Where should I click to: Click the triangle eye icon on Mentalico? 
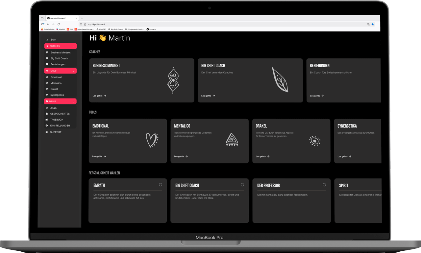(x=232, y=140)
